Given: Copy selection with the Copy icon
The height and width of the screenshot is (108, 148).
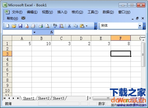Looking at the screenshot, I should click(x=76, y=26).
